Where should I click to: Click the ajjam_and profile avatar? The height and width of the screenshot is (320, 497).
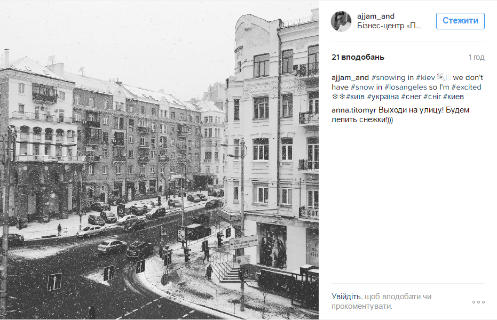pos(341,21)
